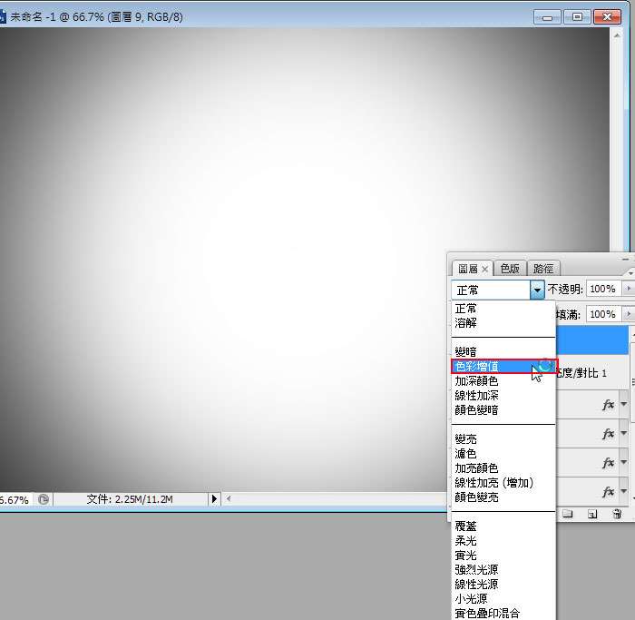Pick 柔光 in the blend mode list
Screen dimensions: 635x620
tap(466, 541)
